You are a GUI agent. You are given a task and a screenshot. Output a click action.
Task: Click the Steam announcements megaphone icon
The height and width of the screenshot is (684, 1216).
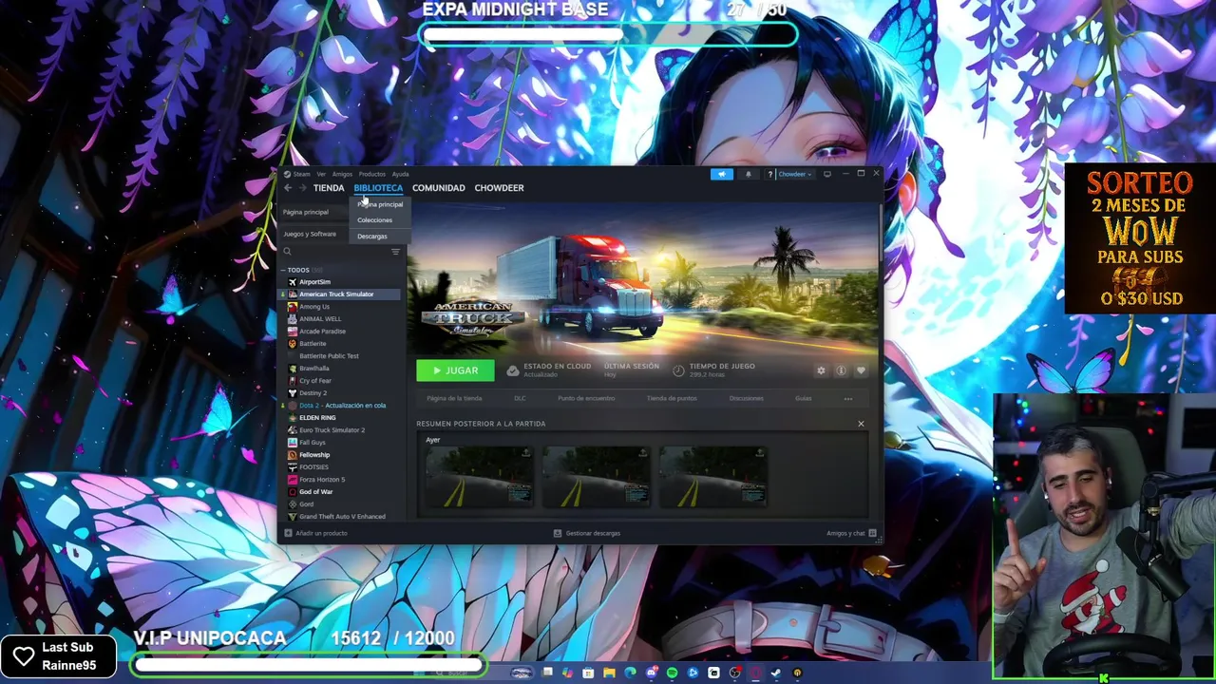pos(721,174)
